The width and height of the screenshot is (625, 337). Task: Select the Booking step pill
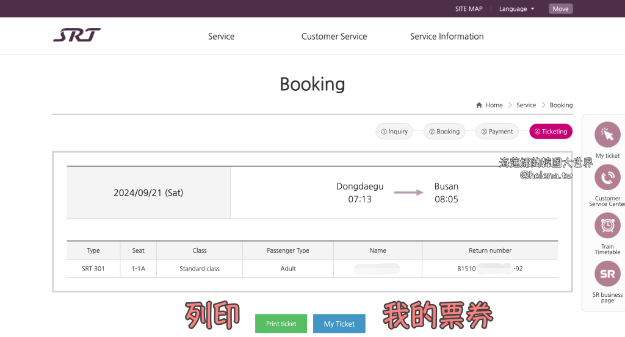[x=444, y=131]
